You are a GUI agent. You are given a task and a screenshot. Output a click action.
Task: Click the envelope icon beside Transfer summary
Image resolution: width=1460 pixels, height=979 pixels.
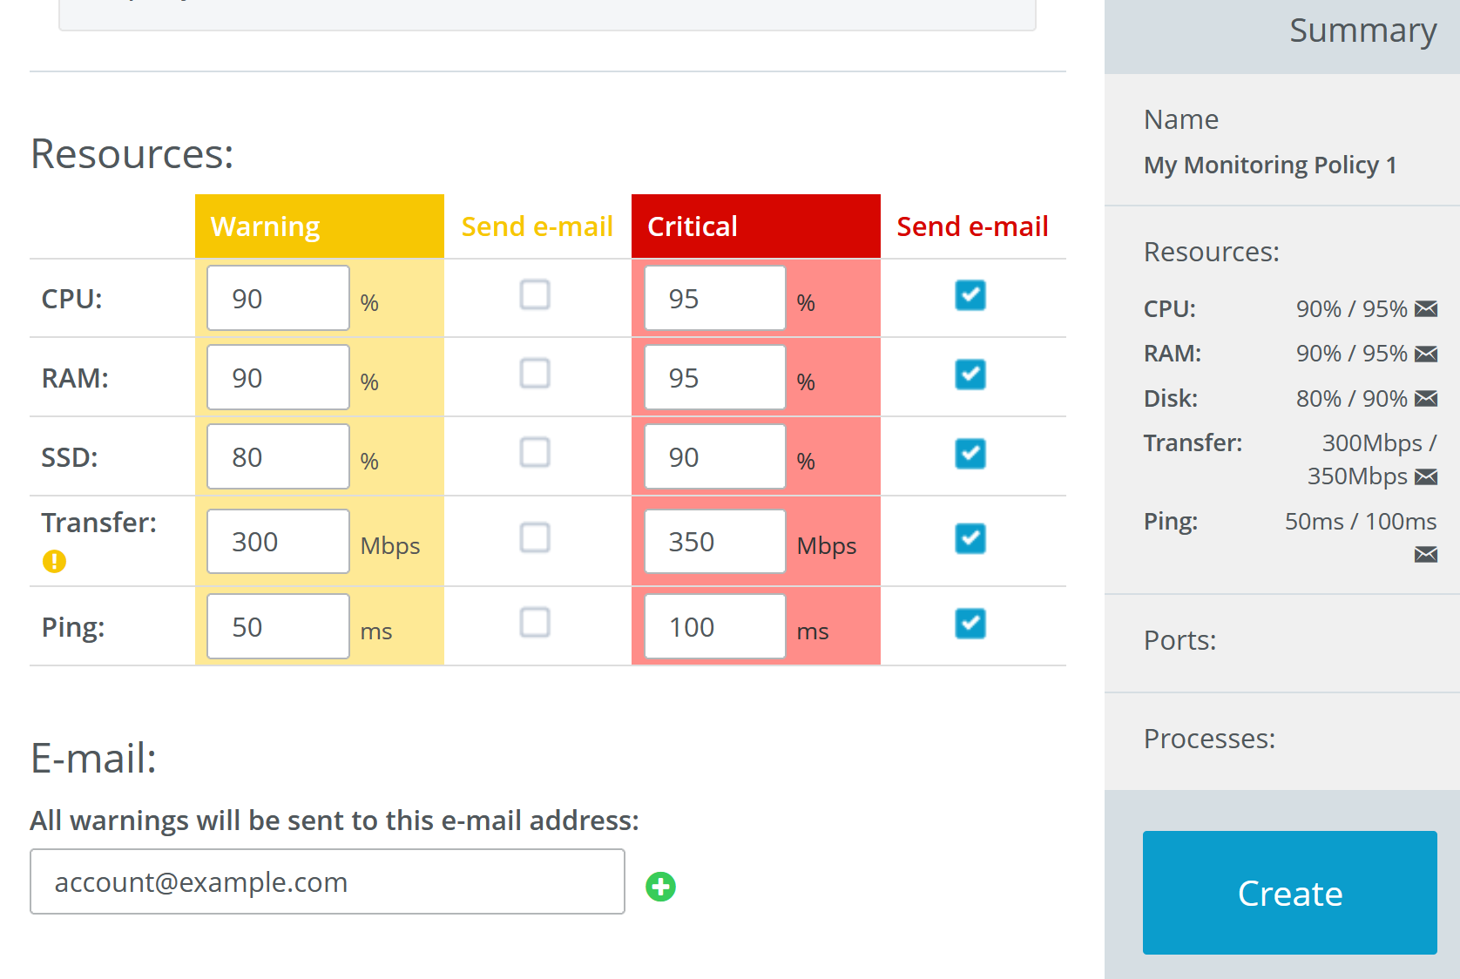(x=1426, y=476)
